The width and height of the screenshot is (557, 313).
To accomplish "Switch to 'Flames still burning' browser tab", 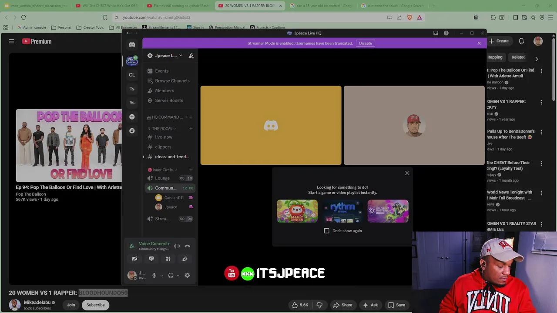I will click(x=178, y=6).
